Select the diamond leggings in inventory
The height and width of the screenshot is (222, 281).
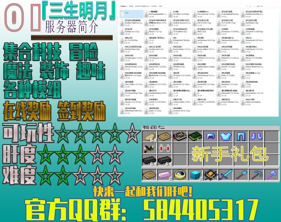tap(241, 136)
